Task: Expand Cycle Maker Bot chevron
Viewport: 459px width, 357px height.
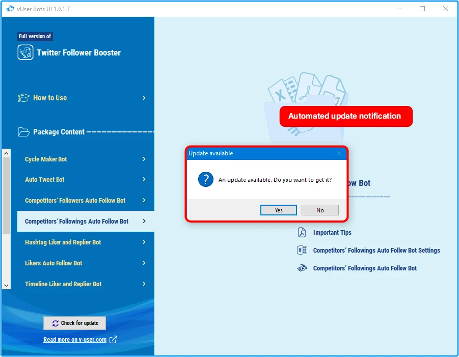Action: point(144,159)
